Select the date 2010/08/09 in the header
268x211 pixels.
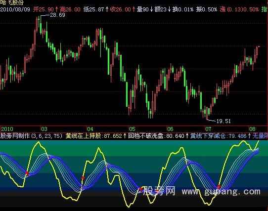(15, 9)
